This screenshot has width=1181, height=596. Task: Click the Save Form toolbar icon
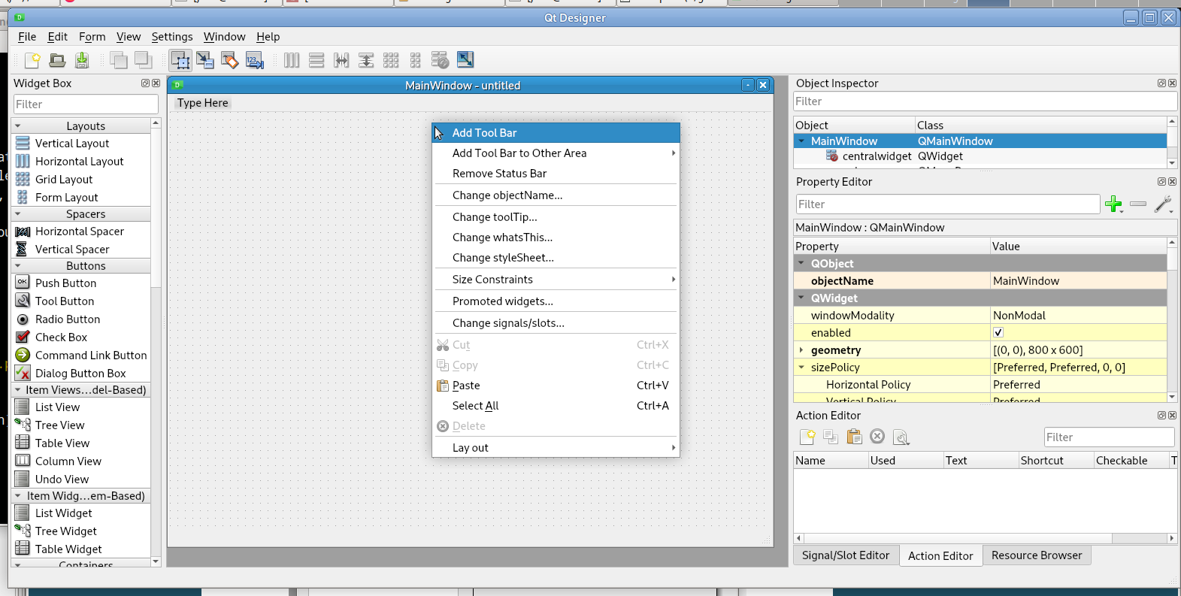(82, 60)
